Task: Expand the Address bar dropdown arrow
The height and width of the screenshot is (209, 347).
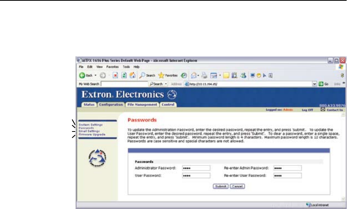Action: (x=315, y=84)
